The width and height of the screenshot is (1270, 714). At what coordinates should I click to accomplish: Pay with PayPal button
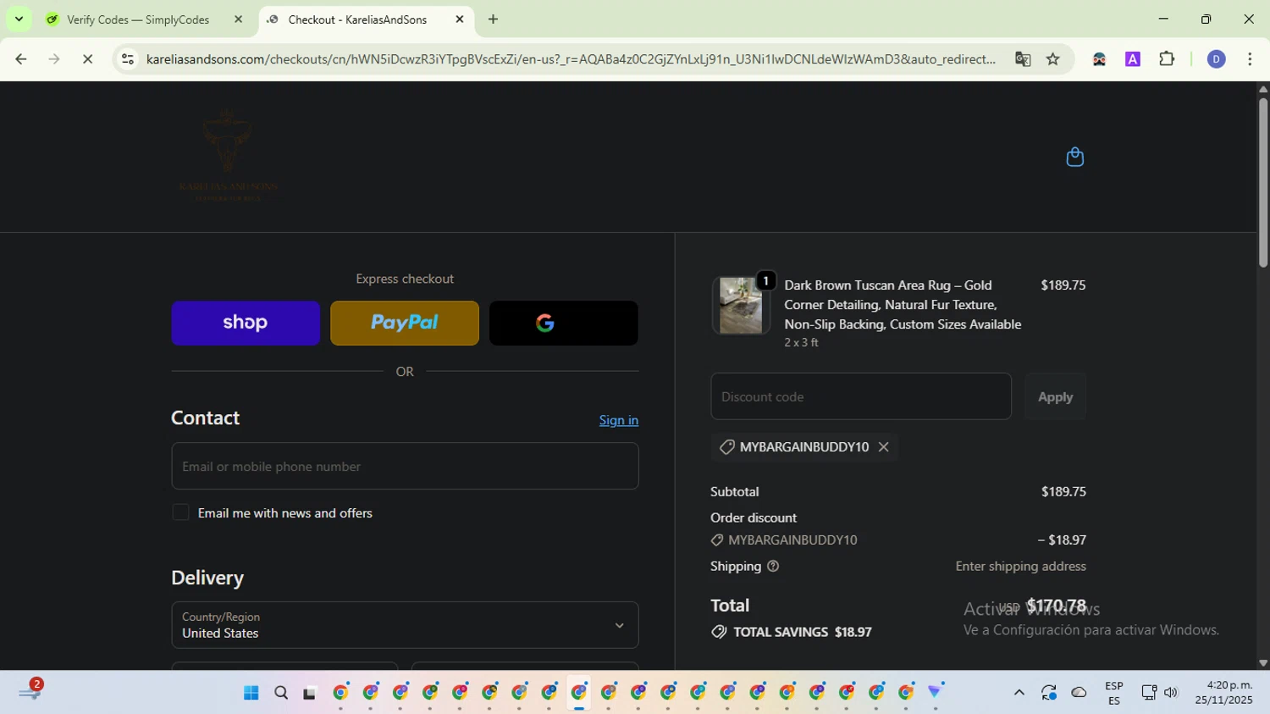point(405,323)
